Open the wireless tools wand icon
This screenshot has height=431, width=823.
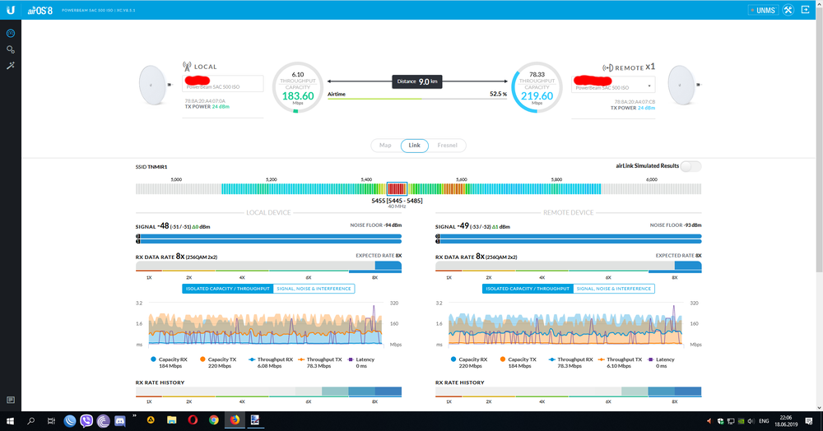pyautogui.click(x=11, y=65)
